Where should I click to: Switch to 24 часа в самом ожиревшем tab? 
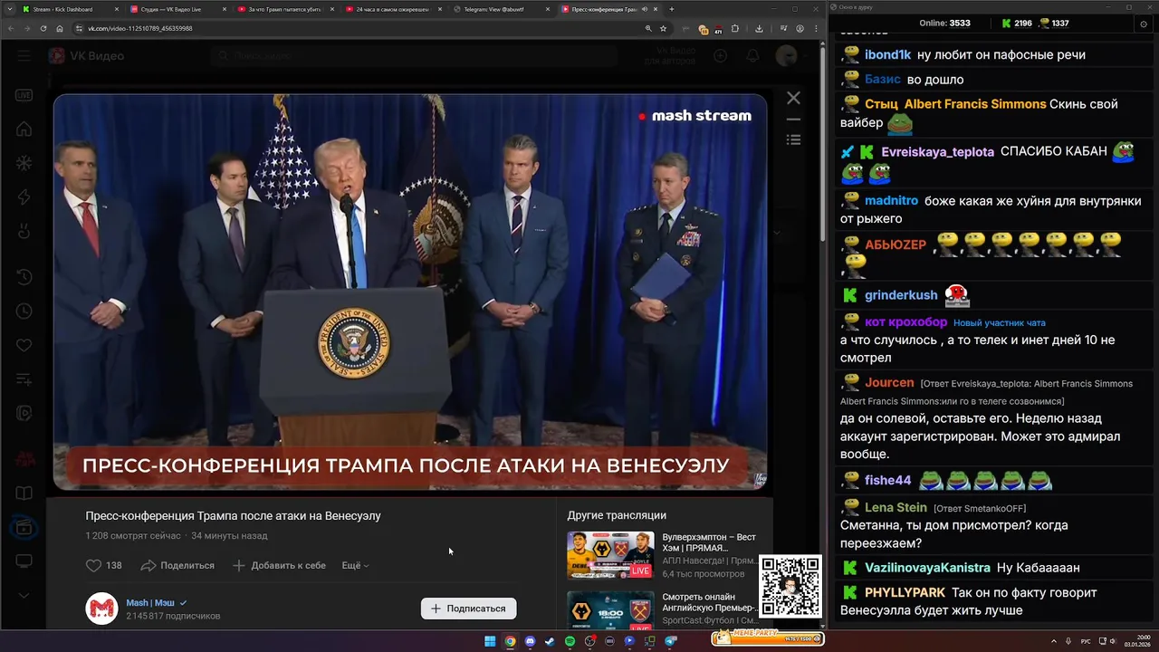coord(393,9)
